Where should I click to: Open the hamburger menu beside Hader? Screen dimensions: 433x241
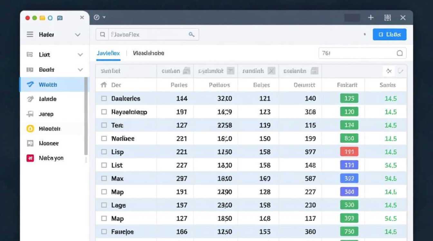[30, 34]
